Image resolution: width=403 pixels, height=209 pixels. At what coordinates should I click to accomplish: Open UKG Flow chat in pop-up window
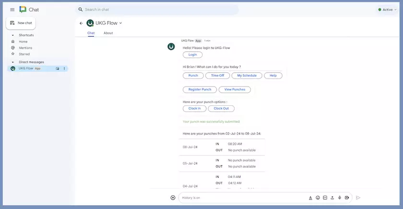coord(58,69)
